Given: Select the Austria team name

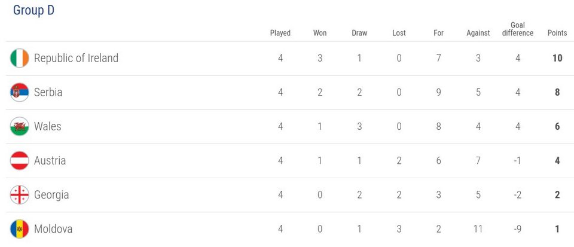Looking at the screenshot, I should (x=50, y=161).
